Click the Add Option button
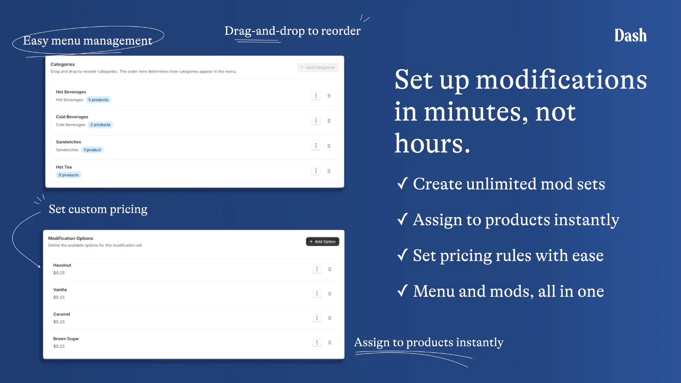The width and height of the screenshot is (681, 383). [x=323, y=242]
